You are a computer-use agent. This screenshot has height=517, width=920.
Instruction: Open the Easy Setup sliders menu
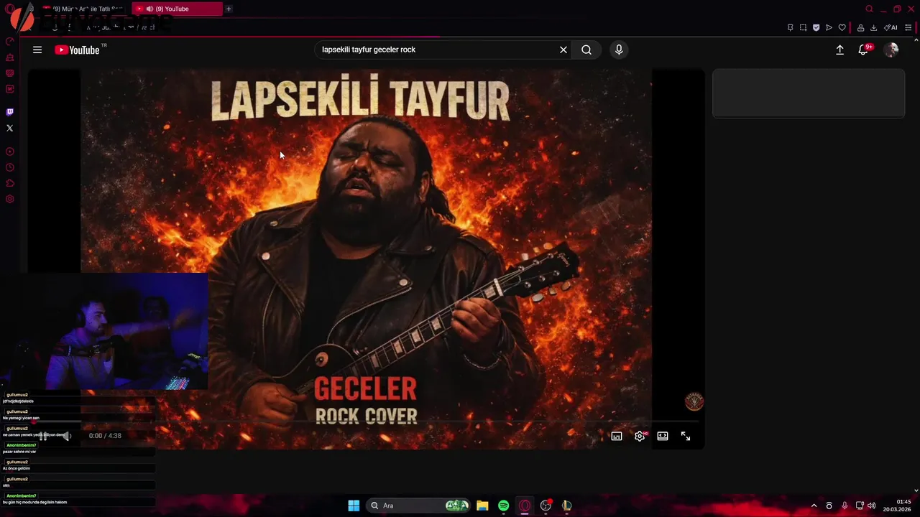tap(908, 27)
